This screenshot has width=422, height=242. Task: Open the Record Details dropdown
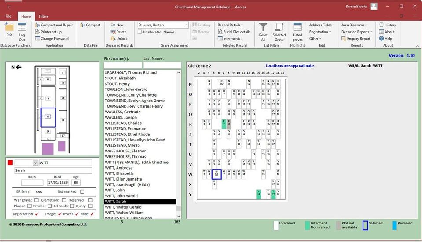point(230,25)
